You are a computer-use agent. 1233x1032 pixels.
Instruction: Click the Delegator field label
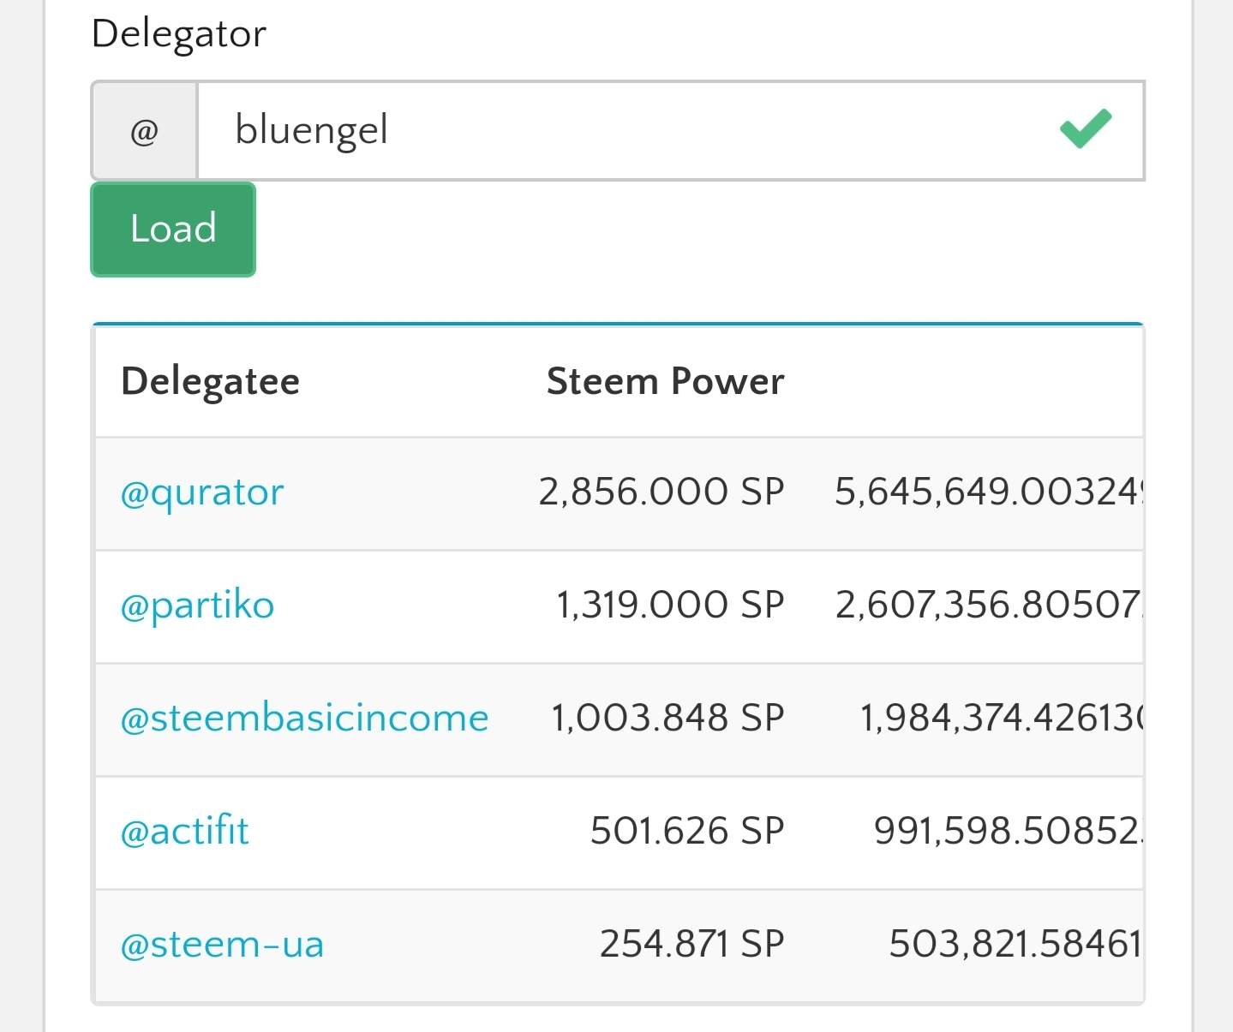click(178, 34)
